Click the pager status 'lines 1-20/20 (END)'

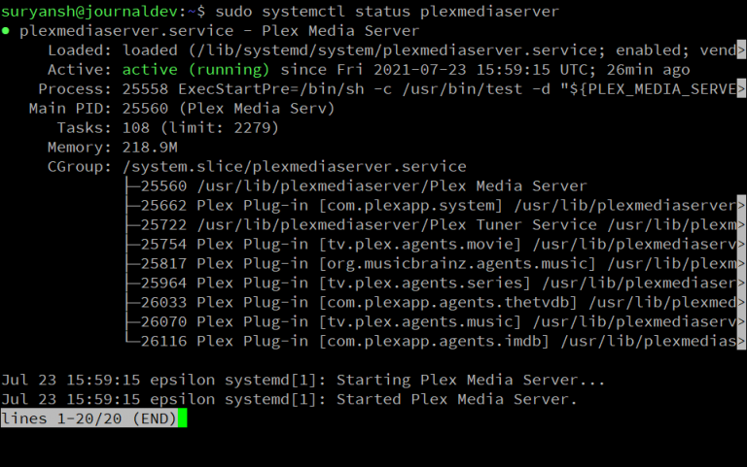click(89, 418)
